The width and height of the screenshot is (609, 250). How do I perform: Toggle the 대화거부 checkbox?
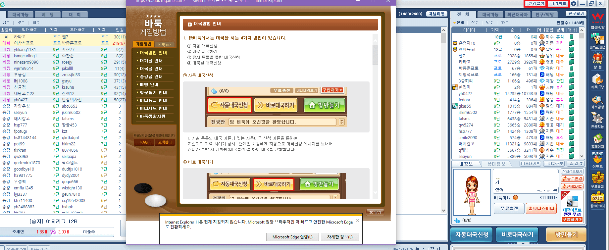point(547,164)
